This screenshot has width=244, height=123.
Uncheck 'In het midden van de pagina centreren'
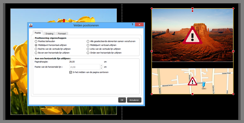(71, 72)
